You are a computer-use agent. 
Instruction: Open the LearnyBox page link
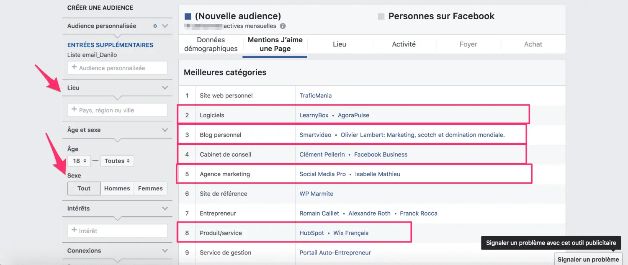point(314,115)
